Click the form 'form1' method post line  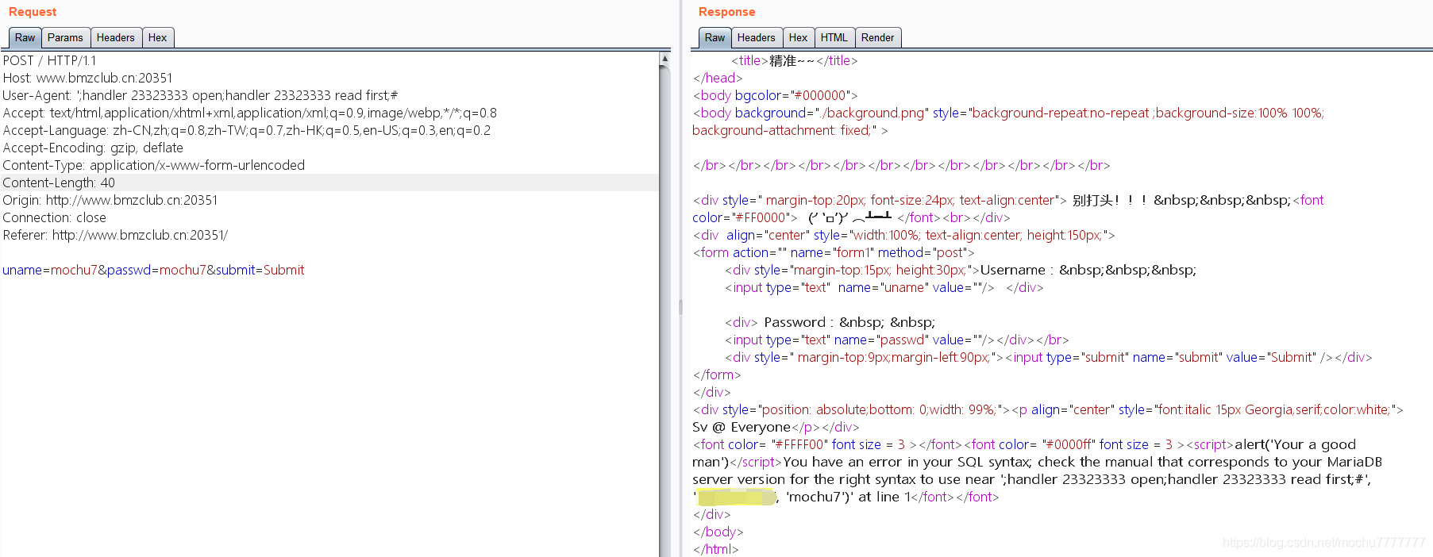(x=834, y=252)
